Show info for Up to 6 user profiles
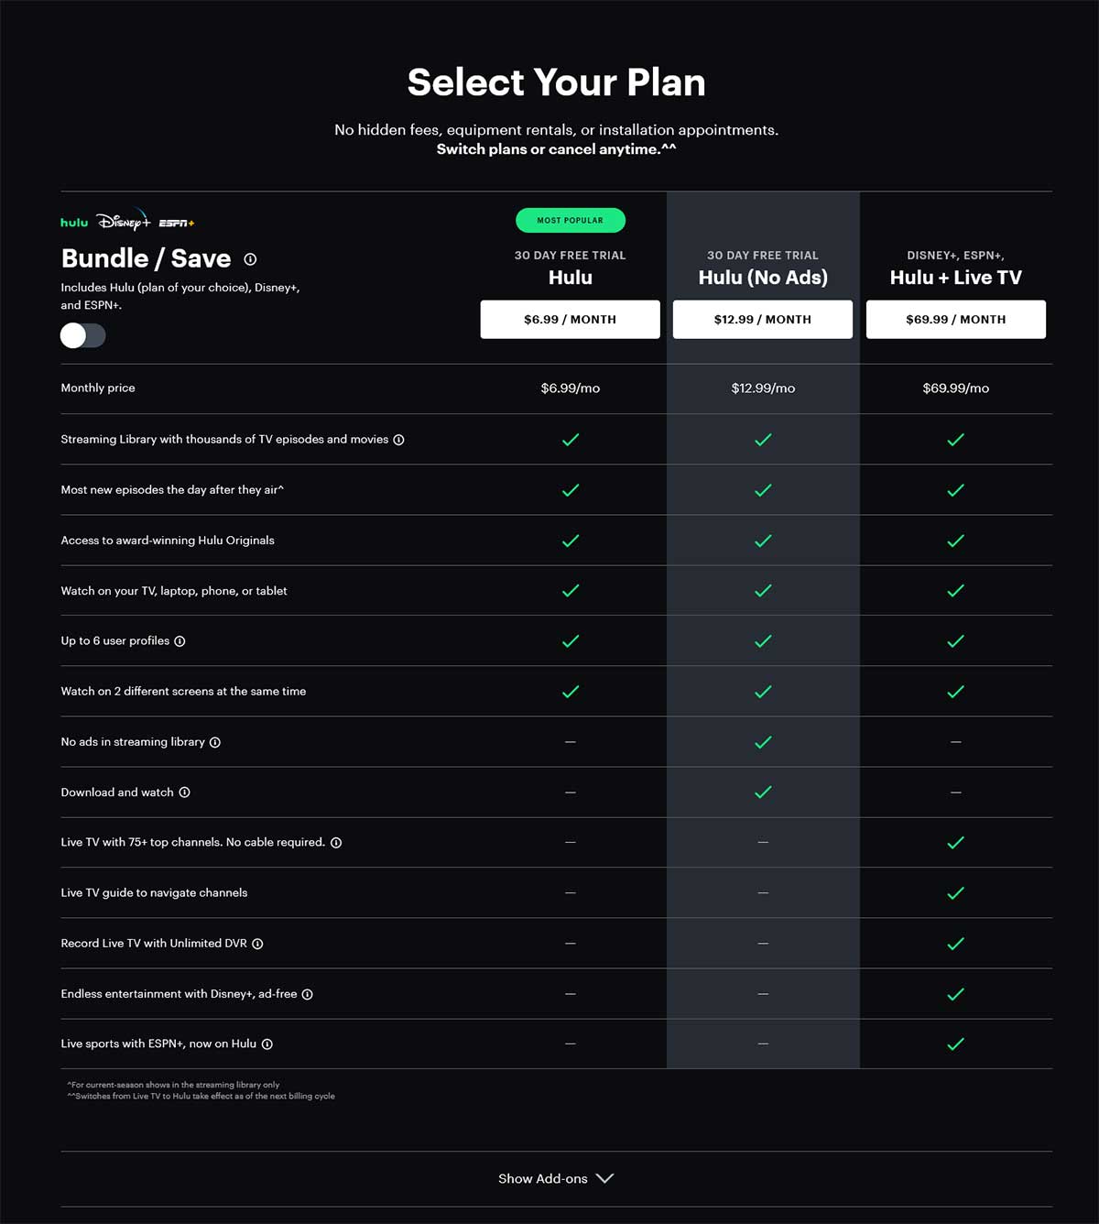 (x=180, y=641)
